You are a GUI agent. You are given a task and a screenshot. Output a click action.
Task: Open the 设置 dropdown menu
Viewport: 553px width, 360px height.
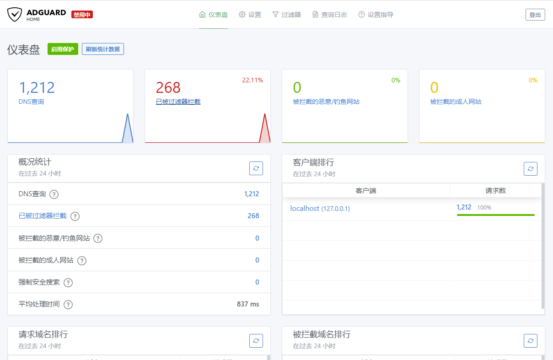click(250, 15)
